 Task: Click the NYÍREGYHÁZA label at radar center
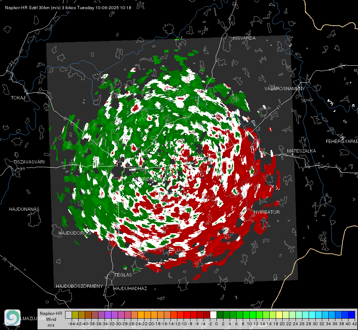[x=152, y=179]
